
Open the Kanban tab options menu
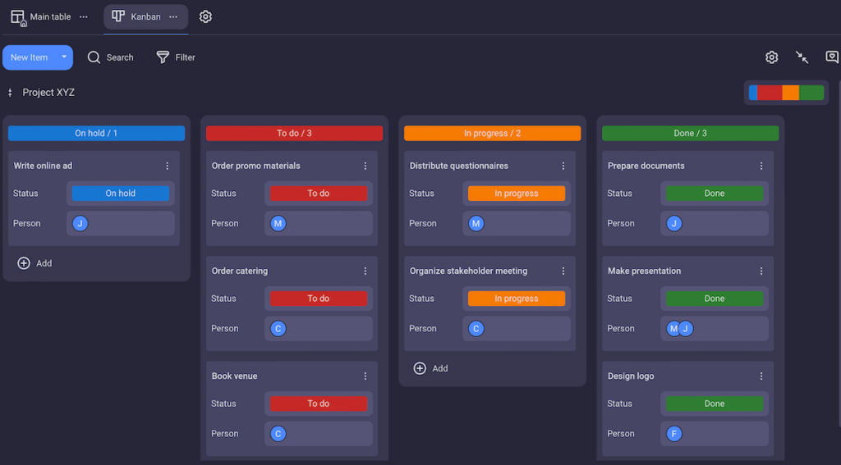pyautogui.click(x=173, y=17)
